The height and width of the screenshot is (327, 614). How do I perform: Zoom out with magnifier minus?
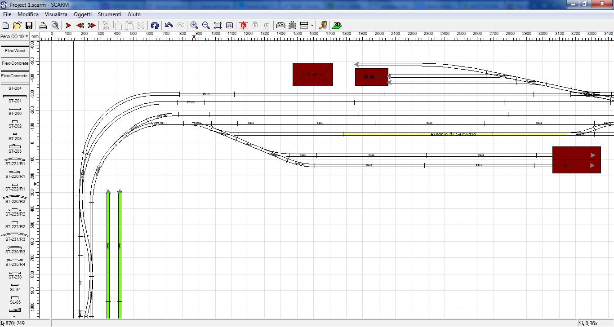pos(206,26)
